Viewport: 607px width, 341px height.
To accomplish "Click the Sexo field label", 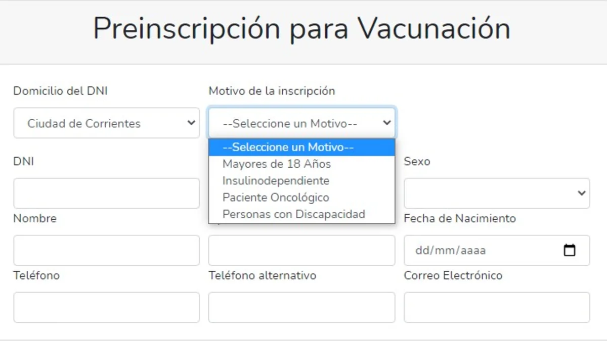I will pos(417,162).
